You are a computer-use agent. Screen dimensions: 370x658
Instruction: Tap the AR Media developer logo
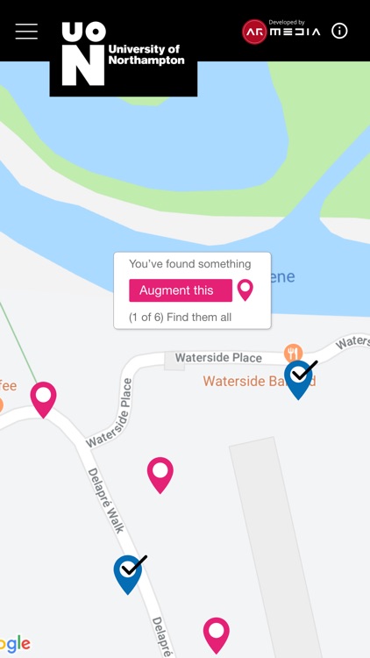[x=281, y=31]
